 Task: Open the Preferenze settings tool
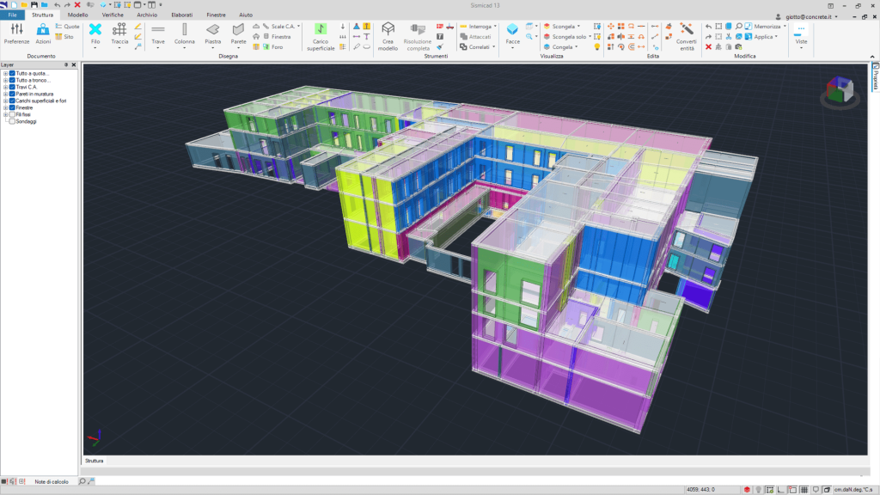click(17, 34)
